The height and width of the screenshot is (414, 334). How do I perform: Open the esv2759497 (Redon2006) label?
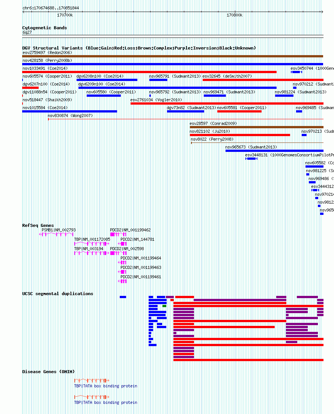click(47, 52)
